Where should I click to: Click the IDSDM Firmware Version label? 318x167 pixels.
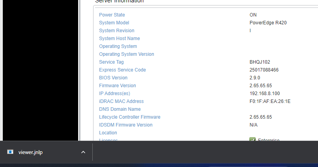(x=126, y=125)
